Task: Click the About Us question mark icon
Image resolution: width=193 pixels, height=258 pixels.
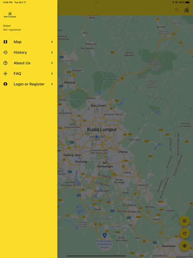Action: (5, 63)
